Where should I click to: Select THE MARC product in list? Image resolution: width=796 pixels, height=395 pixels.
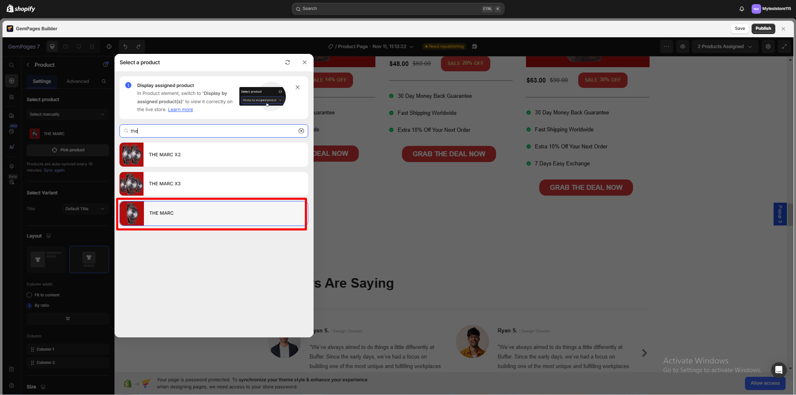[x=214, y=213]
